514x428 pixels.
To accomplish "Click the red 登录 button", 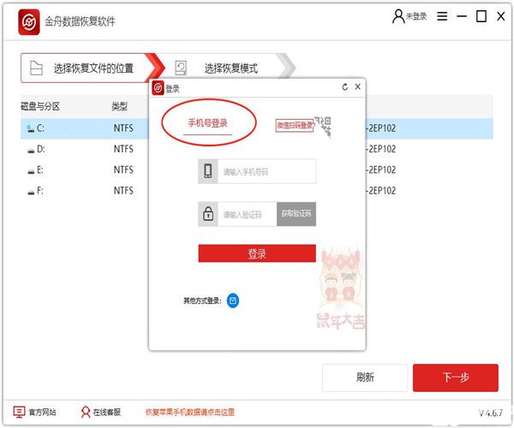I will [257, 253].
